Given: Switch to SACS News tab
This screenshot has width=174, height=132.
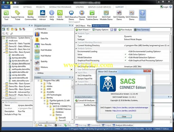Looking at the screenshot, I should [x=80, y=26].
